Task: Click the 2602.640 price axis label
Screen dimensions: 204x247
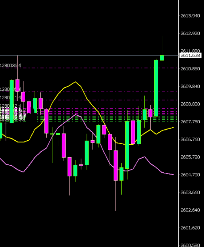Action: pos(190,210)
